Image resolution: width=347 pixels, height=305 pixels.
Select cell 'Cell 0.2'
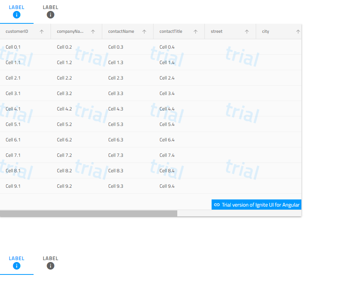(x=76, y=47)
